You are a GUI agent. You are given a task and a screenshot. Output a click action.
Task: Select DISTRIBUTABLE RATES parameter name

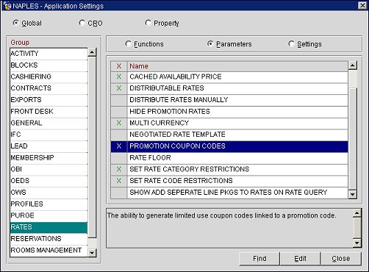pos(237,88)
